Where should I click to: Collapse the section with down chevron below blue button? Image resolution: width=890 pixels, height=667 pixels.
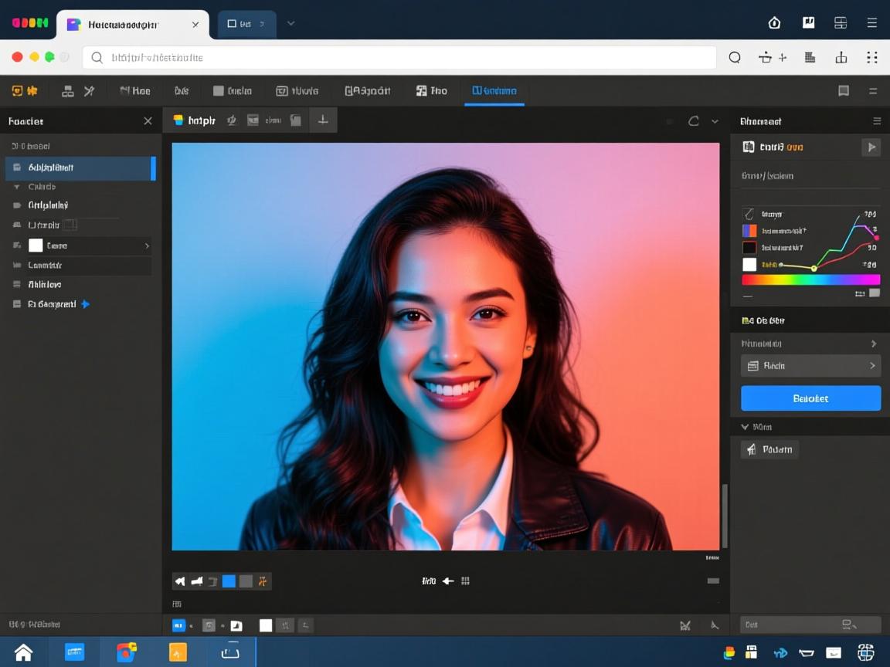(745, 427)
